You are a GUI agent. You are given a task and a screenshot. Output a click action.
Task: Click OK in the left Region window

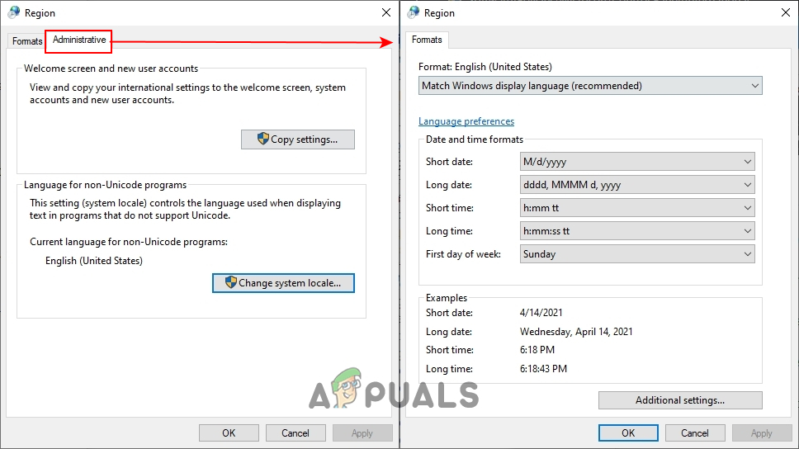[x=229, y=432]
